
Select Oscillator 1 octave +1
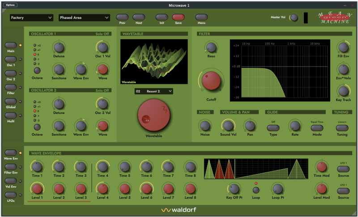coord(35,50)
